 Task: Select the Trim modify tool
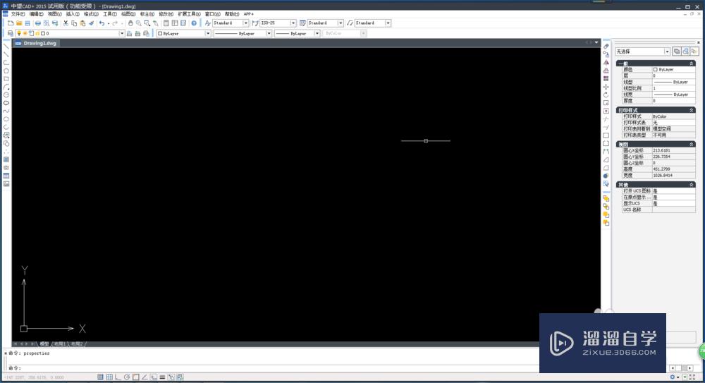(606, 118)
